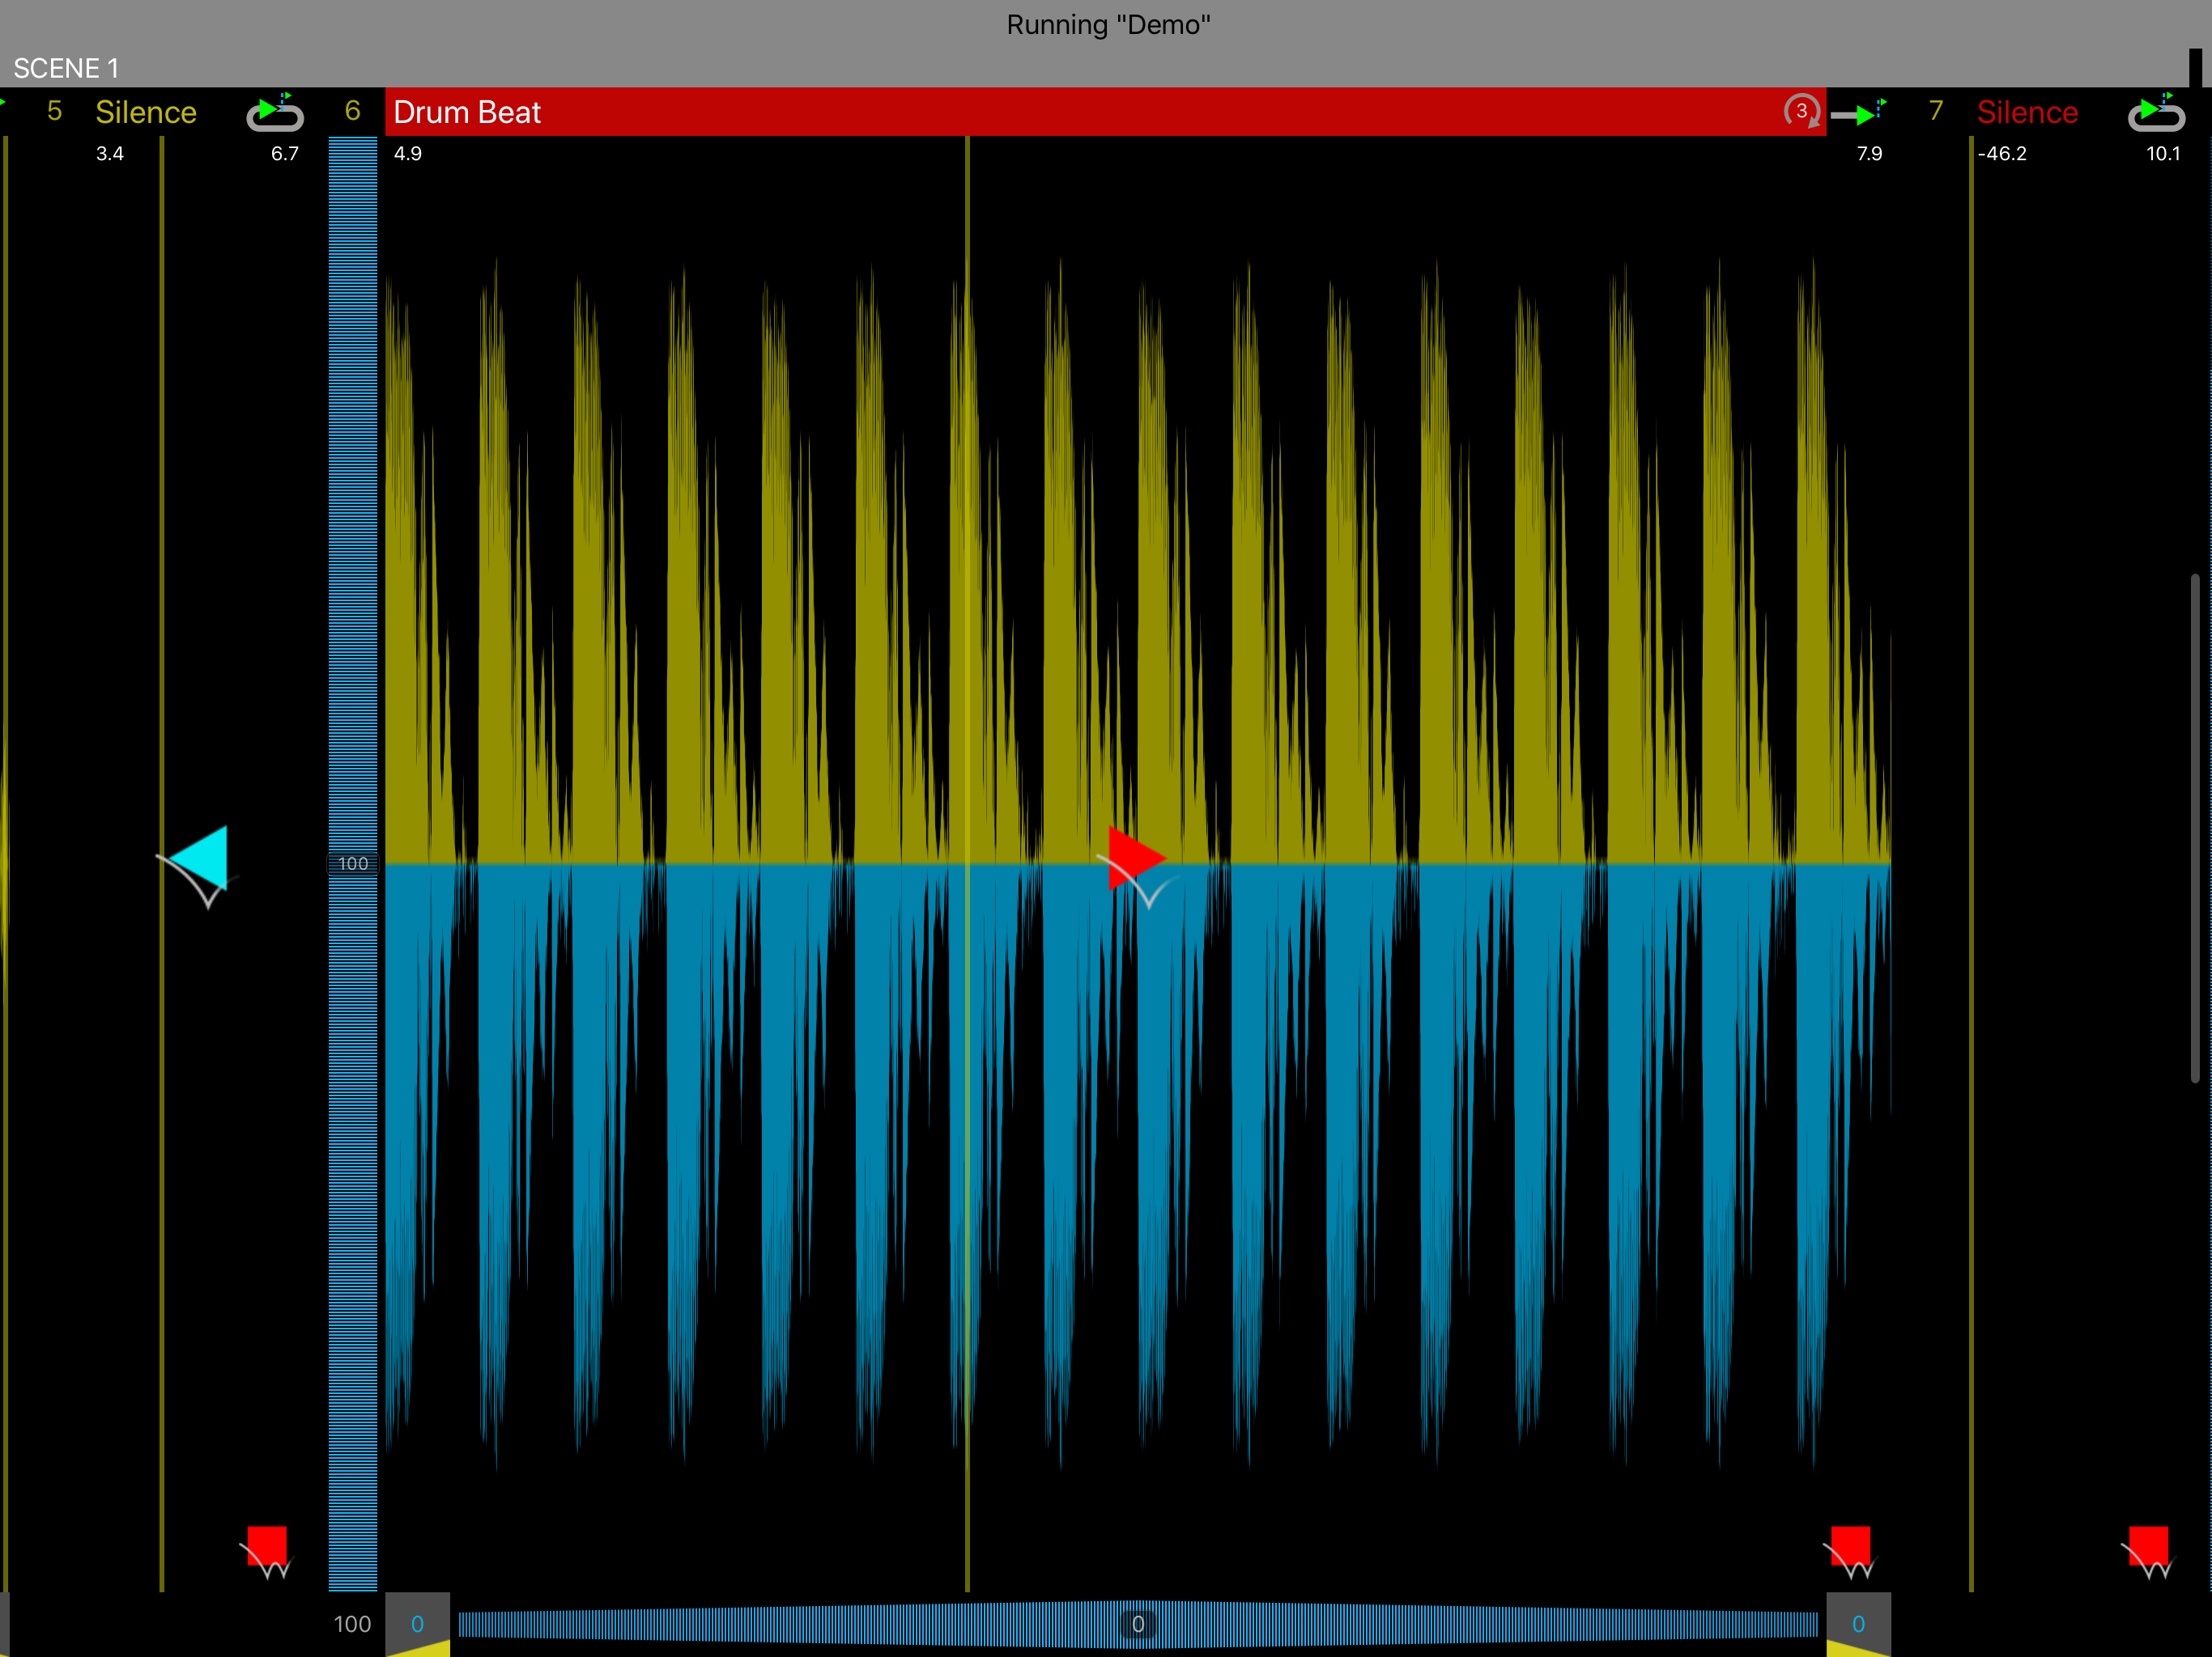The height and width of the screenshot is (1657, 2212).
Task: Select the Drum Beat cue title bar
Action: [x=1105, y=112]
